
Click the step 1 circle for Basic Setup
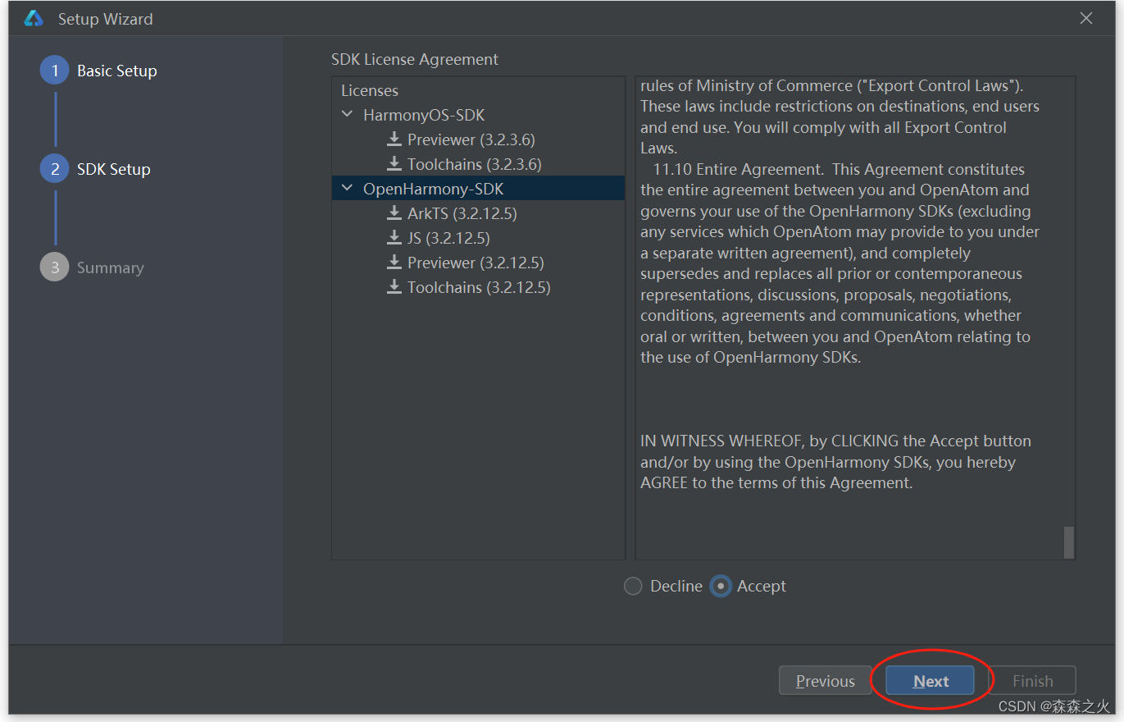(55, 71)
